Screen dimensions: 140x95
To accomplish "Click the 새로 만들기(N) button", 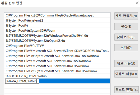I will coord(126,16).
